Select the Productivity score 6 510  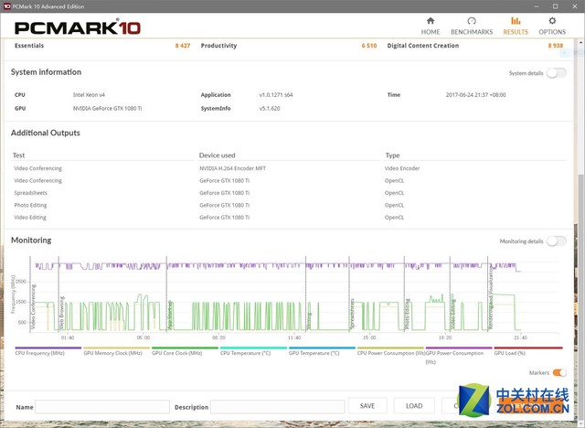click(x=369, y=46)
